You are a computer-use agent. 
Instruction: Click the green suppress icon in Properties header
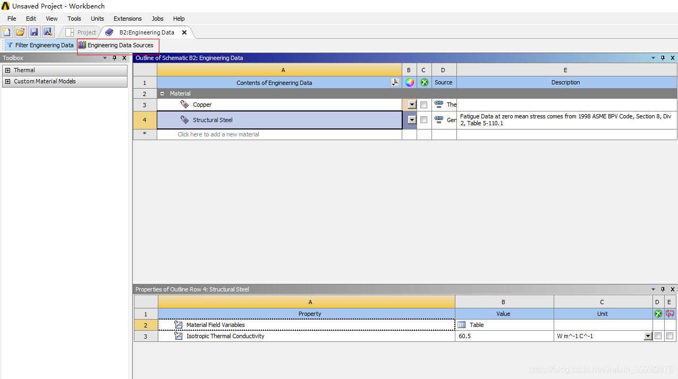click(x=658, y=314)
